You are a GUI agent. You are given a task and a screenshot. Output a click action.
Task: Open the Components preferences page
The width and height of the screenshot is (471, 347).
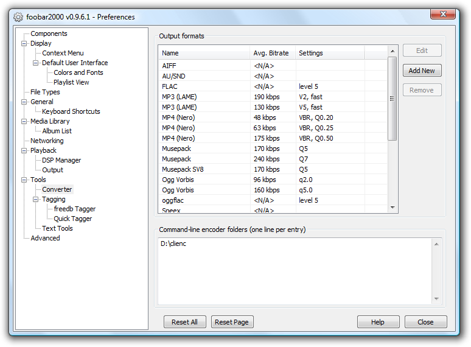(x=49, y=34)
